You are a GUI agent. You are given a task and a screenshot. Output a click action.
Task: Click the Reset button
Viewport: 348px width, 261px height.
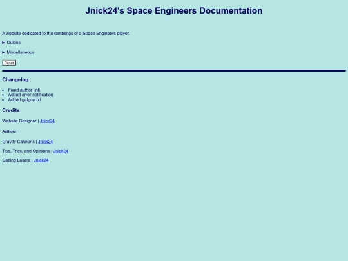[x=9, y=63]
